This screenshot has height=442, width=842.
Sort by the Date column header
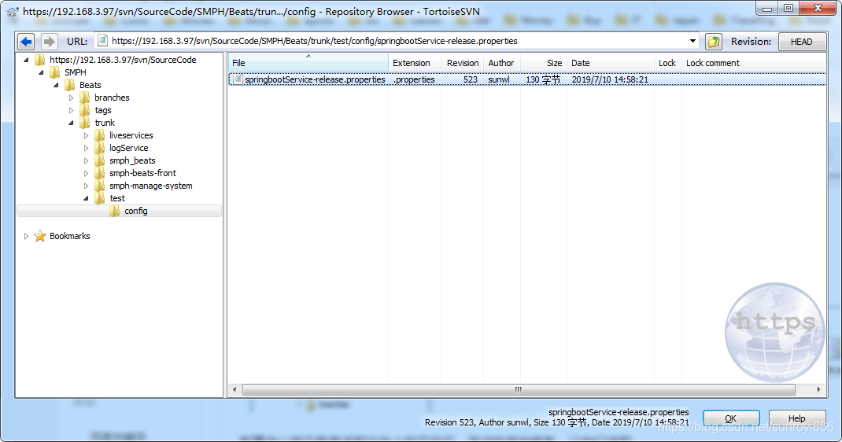point(611,63)
